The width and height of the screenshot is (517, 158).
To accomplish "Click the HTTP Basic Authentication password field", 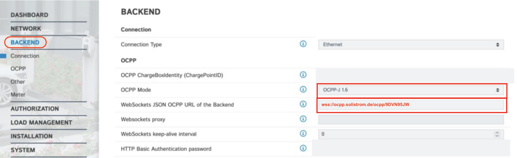I will point(411,148).
